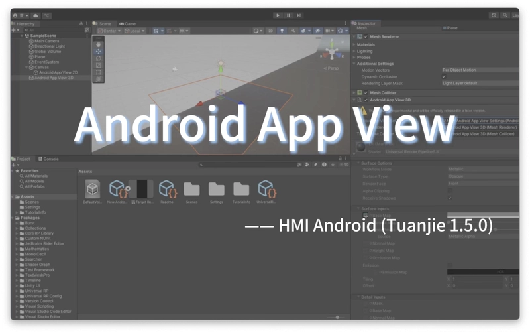Viewport: 530px width, 333px height.
Task: Select Android App View 3D in Hierarchy
Action: [54, 78]
